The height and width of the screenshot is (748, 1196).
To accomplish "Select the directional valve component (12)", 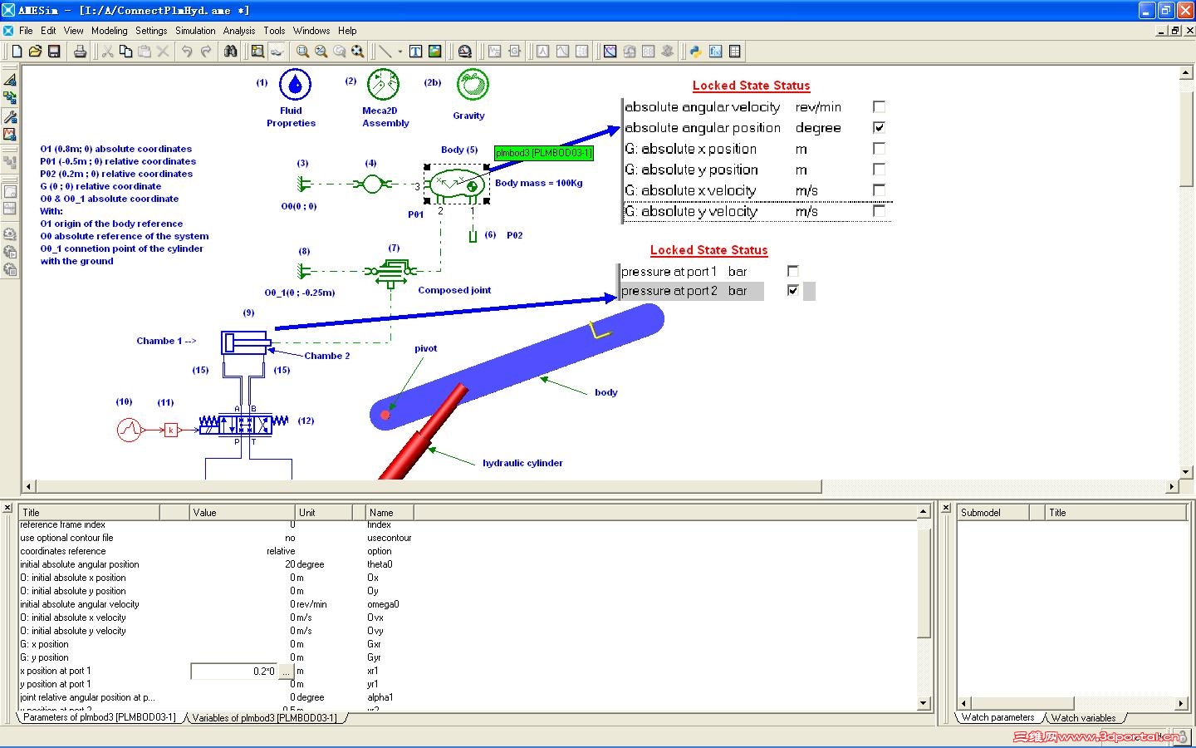I will click(x=245, y=425).
